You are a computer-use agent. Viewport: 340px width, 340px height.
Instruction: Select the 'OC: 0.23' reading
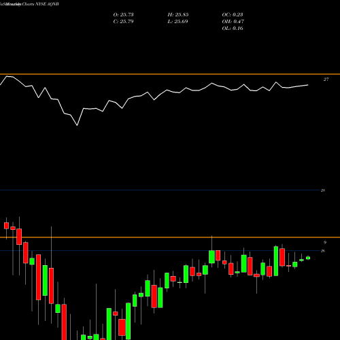[x=233, y=14]
